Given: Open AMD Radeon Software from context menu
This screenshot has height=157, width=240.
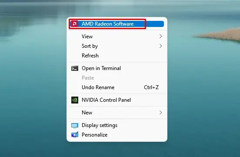Looking at the screenshot, I should (x=117, y=24).
